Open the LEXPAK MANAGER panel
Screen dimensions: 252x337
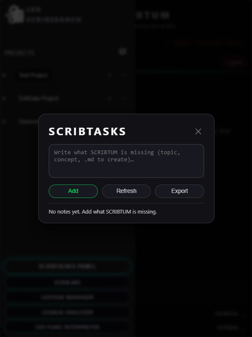click(x=67, y=297)
